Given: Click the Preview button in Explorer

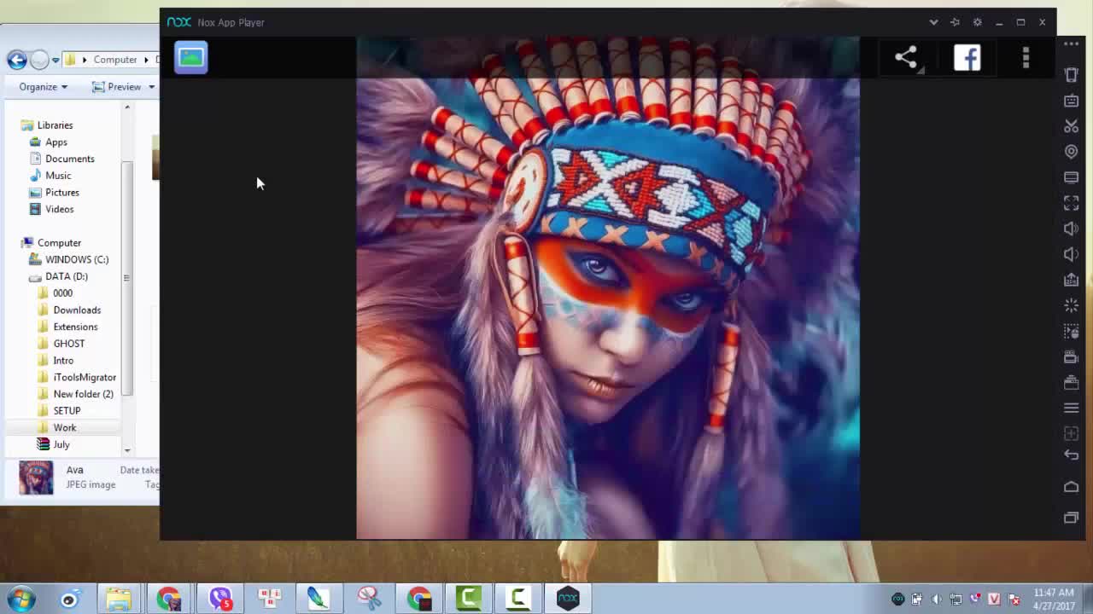Looking at the screenshot, I should (x=116, y=87).
